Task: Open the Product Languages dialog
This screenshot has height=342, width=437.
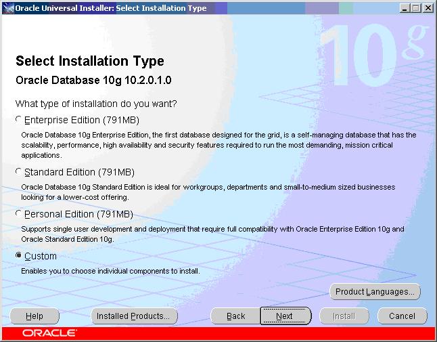Action: coord(375,291)
